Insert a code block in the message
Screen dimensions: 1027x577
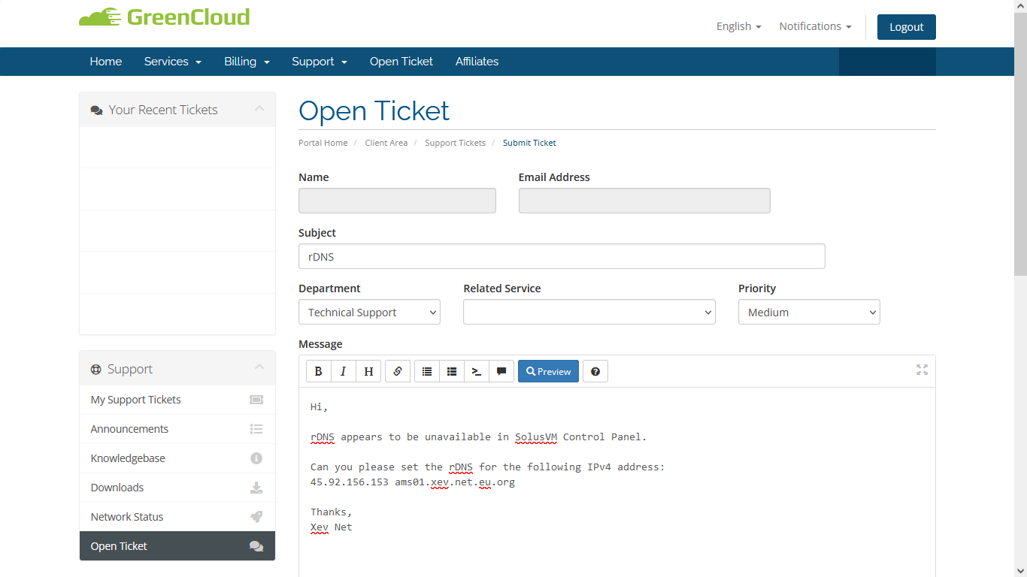[x=476, y=371]
